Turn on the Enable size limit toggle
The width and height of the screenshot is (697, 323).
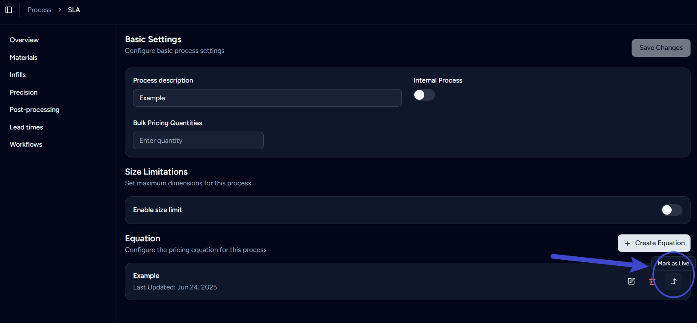point(671,210)
